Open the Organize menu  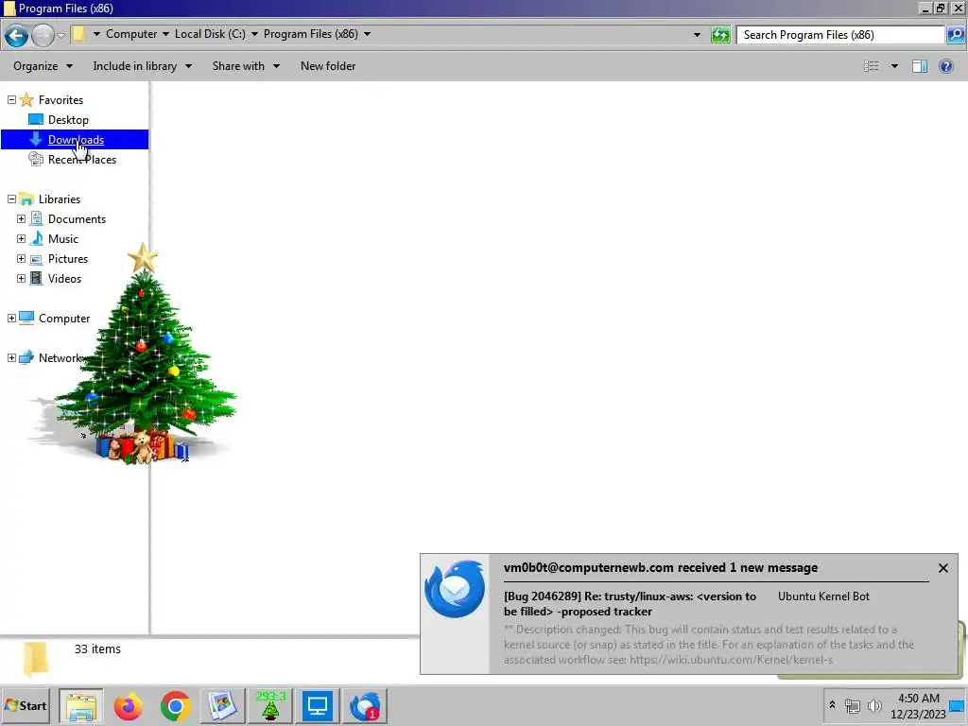coord(43,66)
